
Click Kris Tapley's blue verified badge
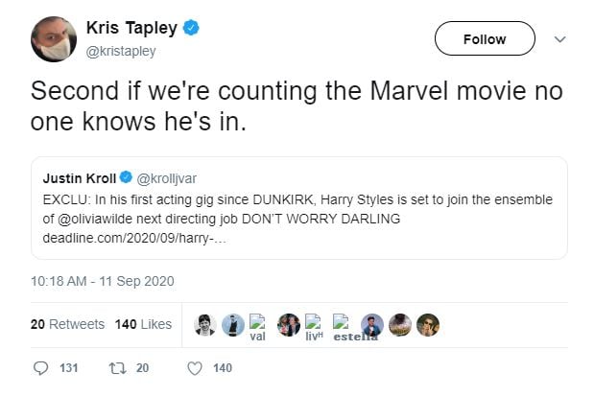point(193,29)
